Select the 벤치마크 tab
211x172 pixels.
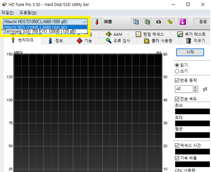(22, 40)
